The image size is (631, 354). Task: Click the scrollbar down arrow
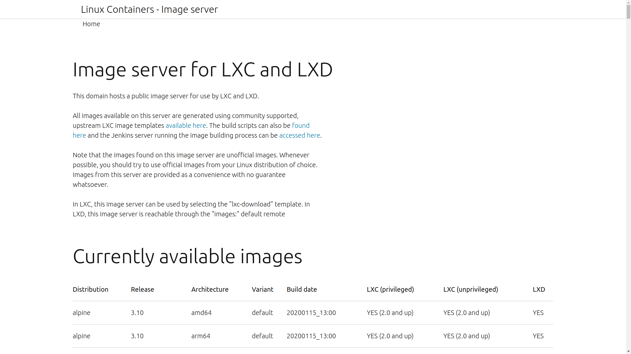click(628, 351)
